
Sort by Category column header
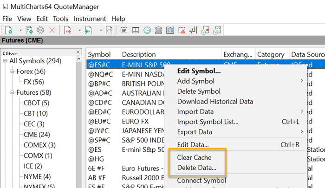pos(272,54)
